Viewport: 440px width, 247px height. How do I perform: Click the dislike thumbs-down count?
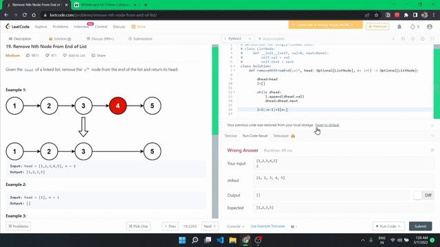(51, 56)
